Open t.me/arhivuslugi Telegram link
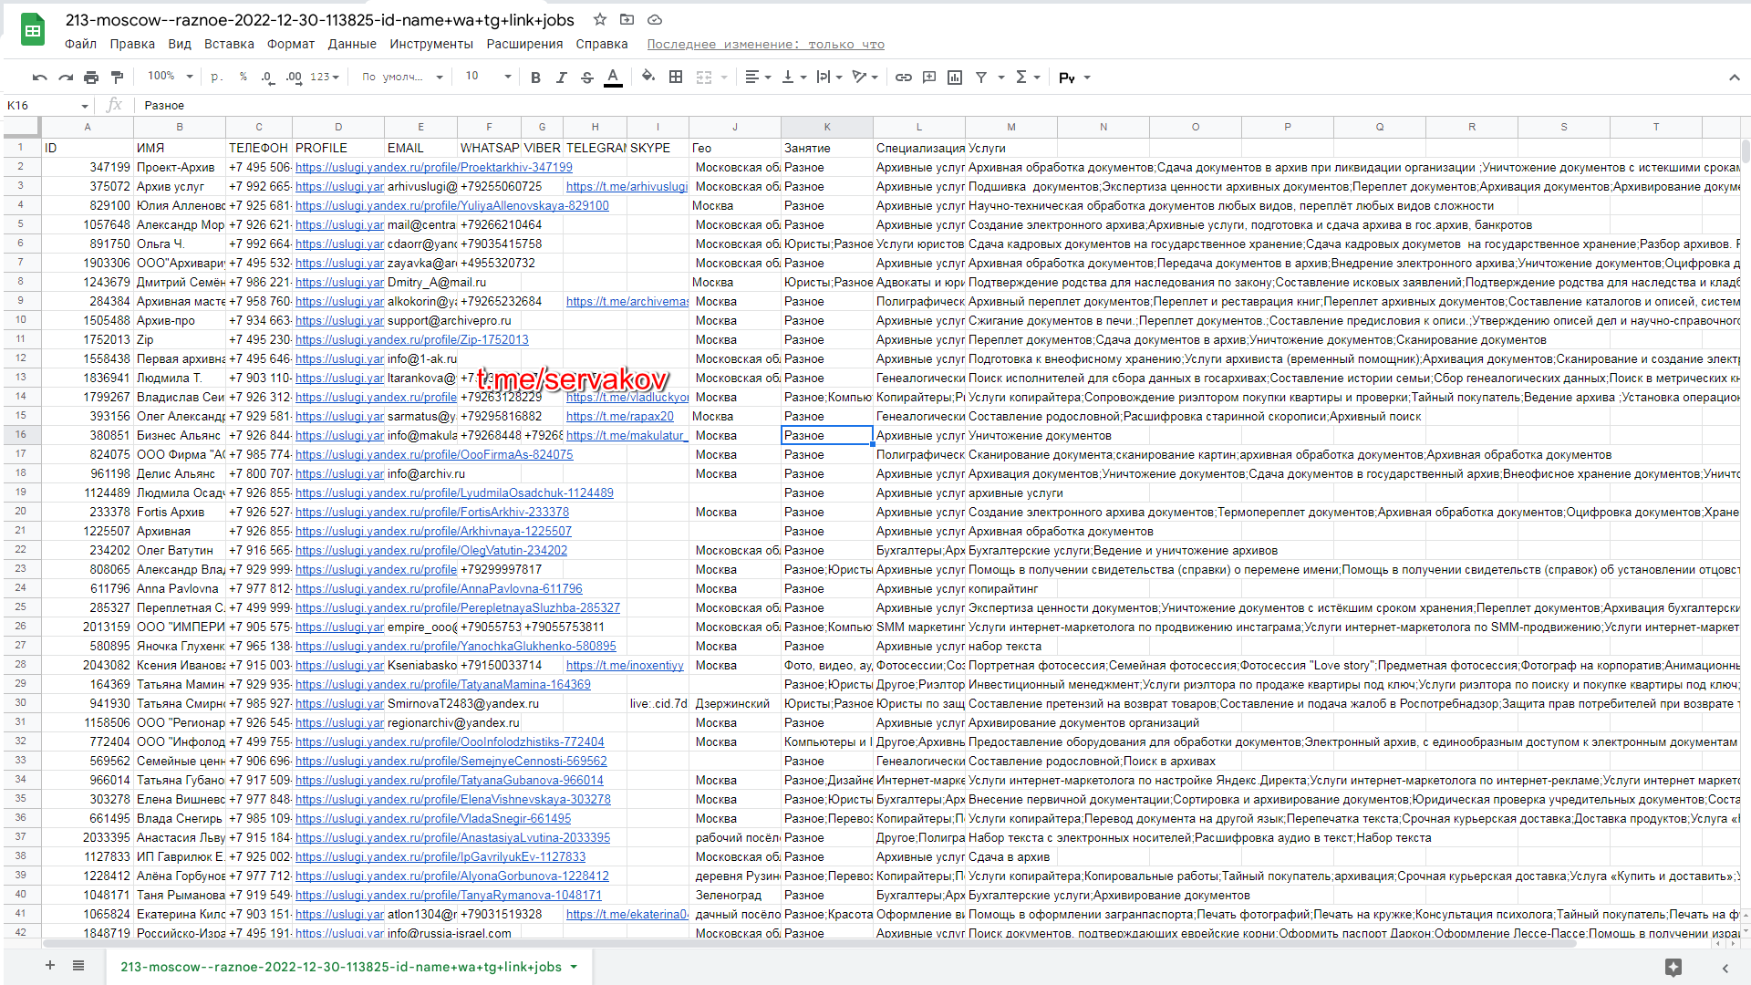This screenshot has height=985, width=1751. tap(627, 187)
